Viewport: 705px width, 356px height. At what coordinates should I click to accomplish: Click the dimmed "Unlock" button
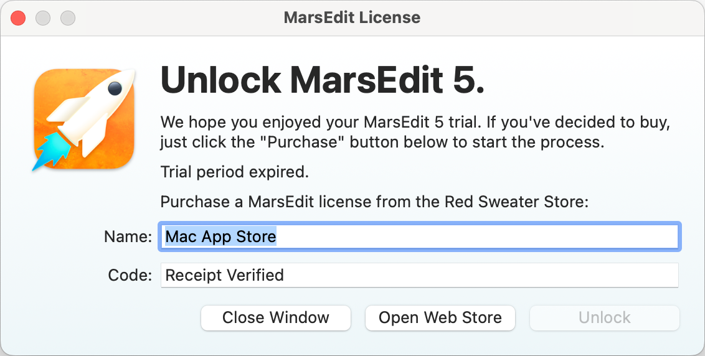(x=604, y=317)
